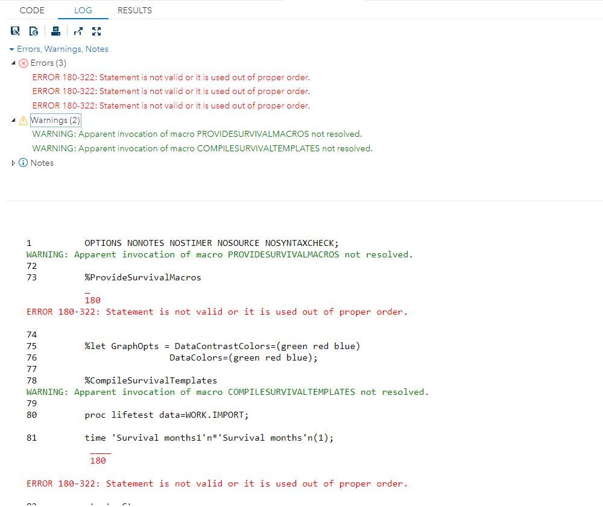Switch to the CODE tab
This screenshot has height=507, width=603.
point(32,10)
